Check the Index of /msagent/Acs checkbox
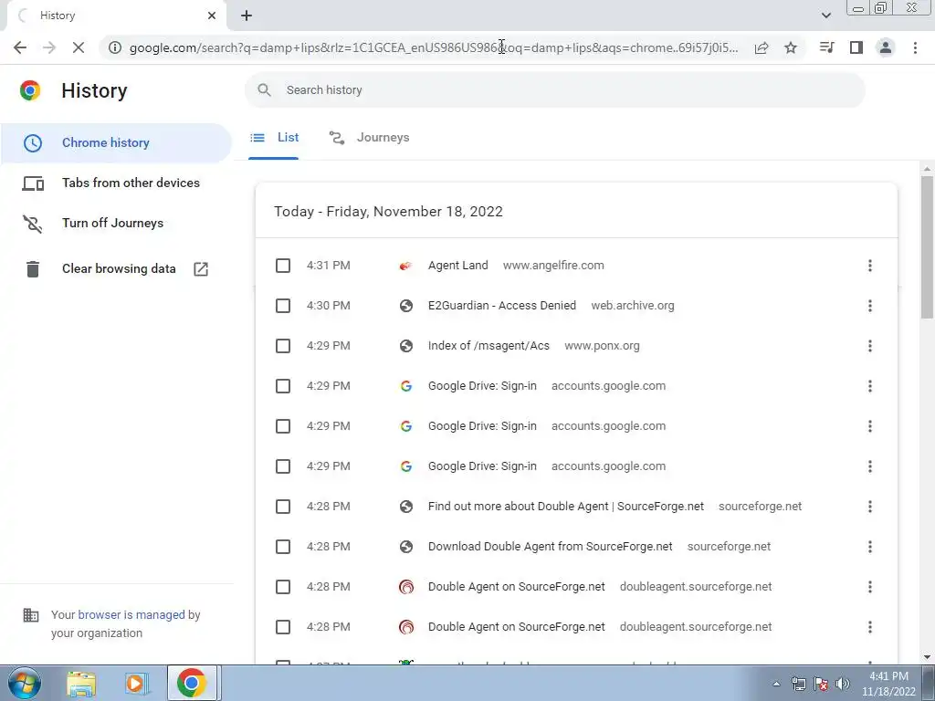The image size is (935, 701). point(283,346)
